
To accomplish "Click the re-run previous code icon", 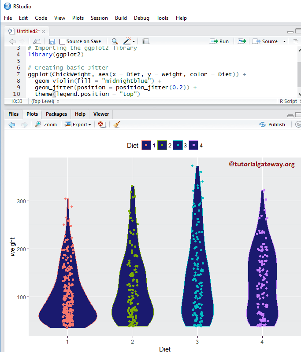I will pos(242,41).
